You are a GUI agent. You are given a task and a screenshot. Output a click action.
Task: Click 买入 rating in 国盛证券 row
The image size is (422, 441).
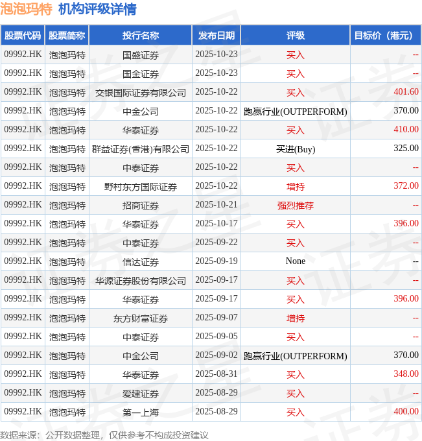pos(295,55)
